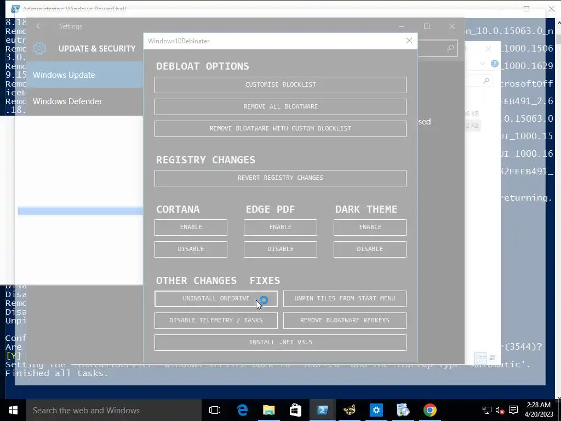Viewport: 561px width, 421px height.
Task: Switch to details view in File Explorer
Action: tap(480, 358)
